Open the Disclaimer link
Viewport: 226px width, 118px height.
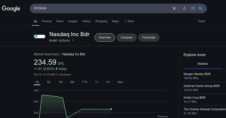point(65,75)
